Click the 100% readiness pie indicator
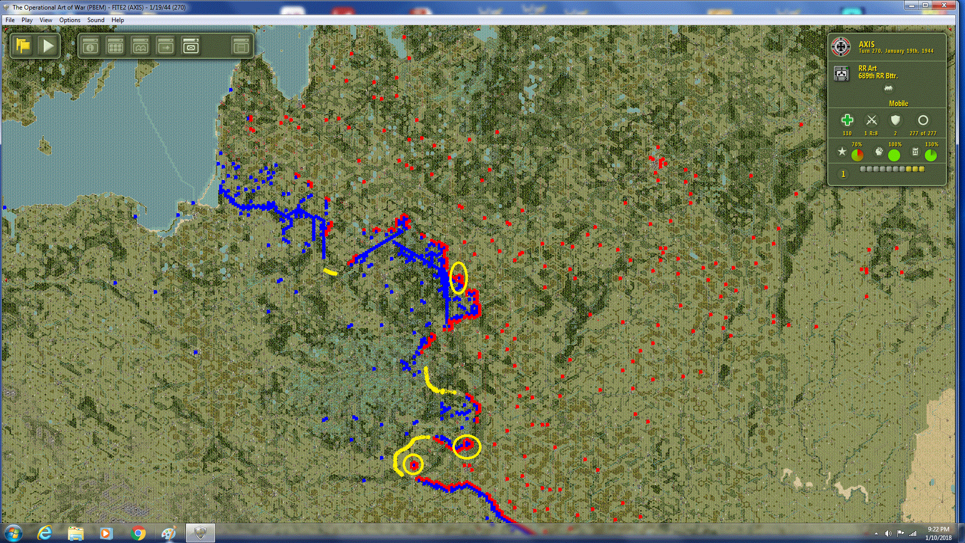 [x=894, y=155]
